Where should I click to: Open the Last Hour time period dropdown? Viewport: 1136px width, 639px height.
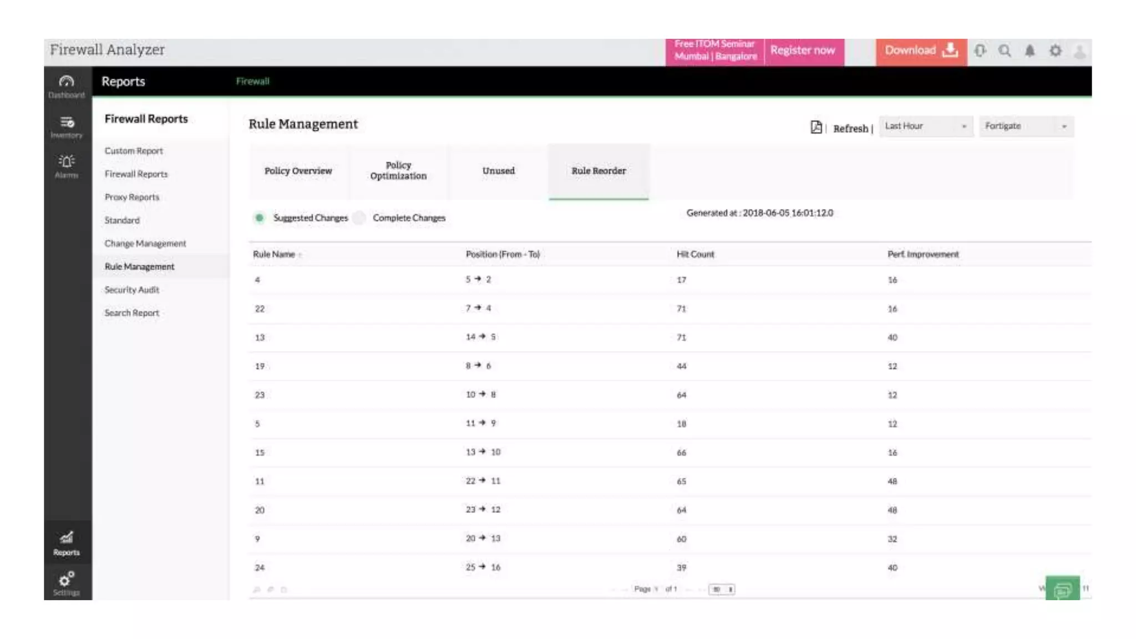(x=925, y=126)
